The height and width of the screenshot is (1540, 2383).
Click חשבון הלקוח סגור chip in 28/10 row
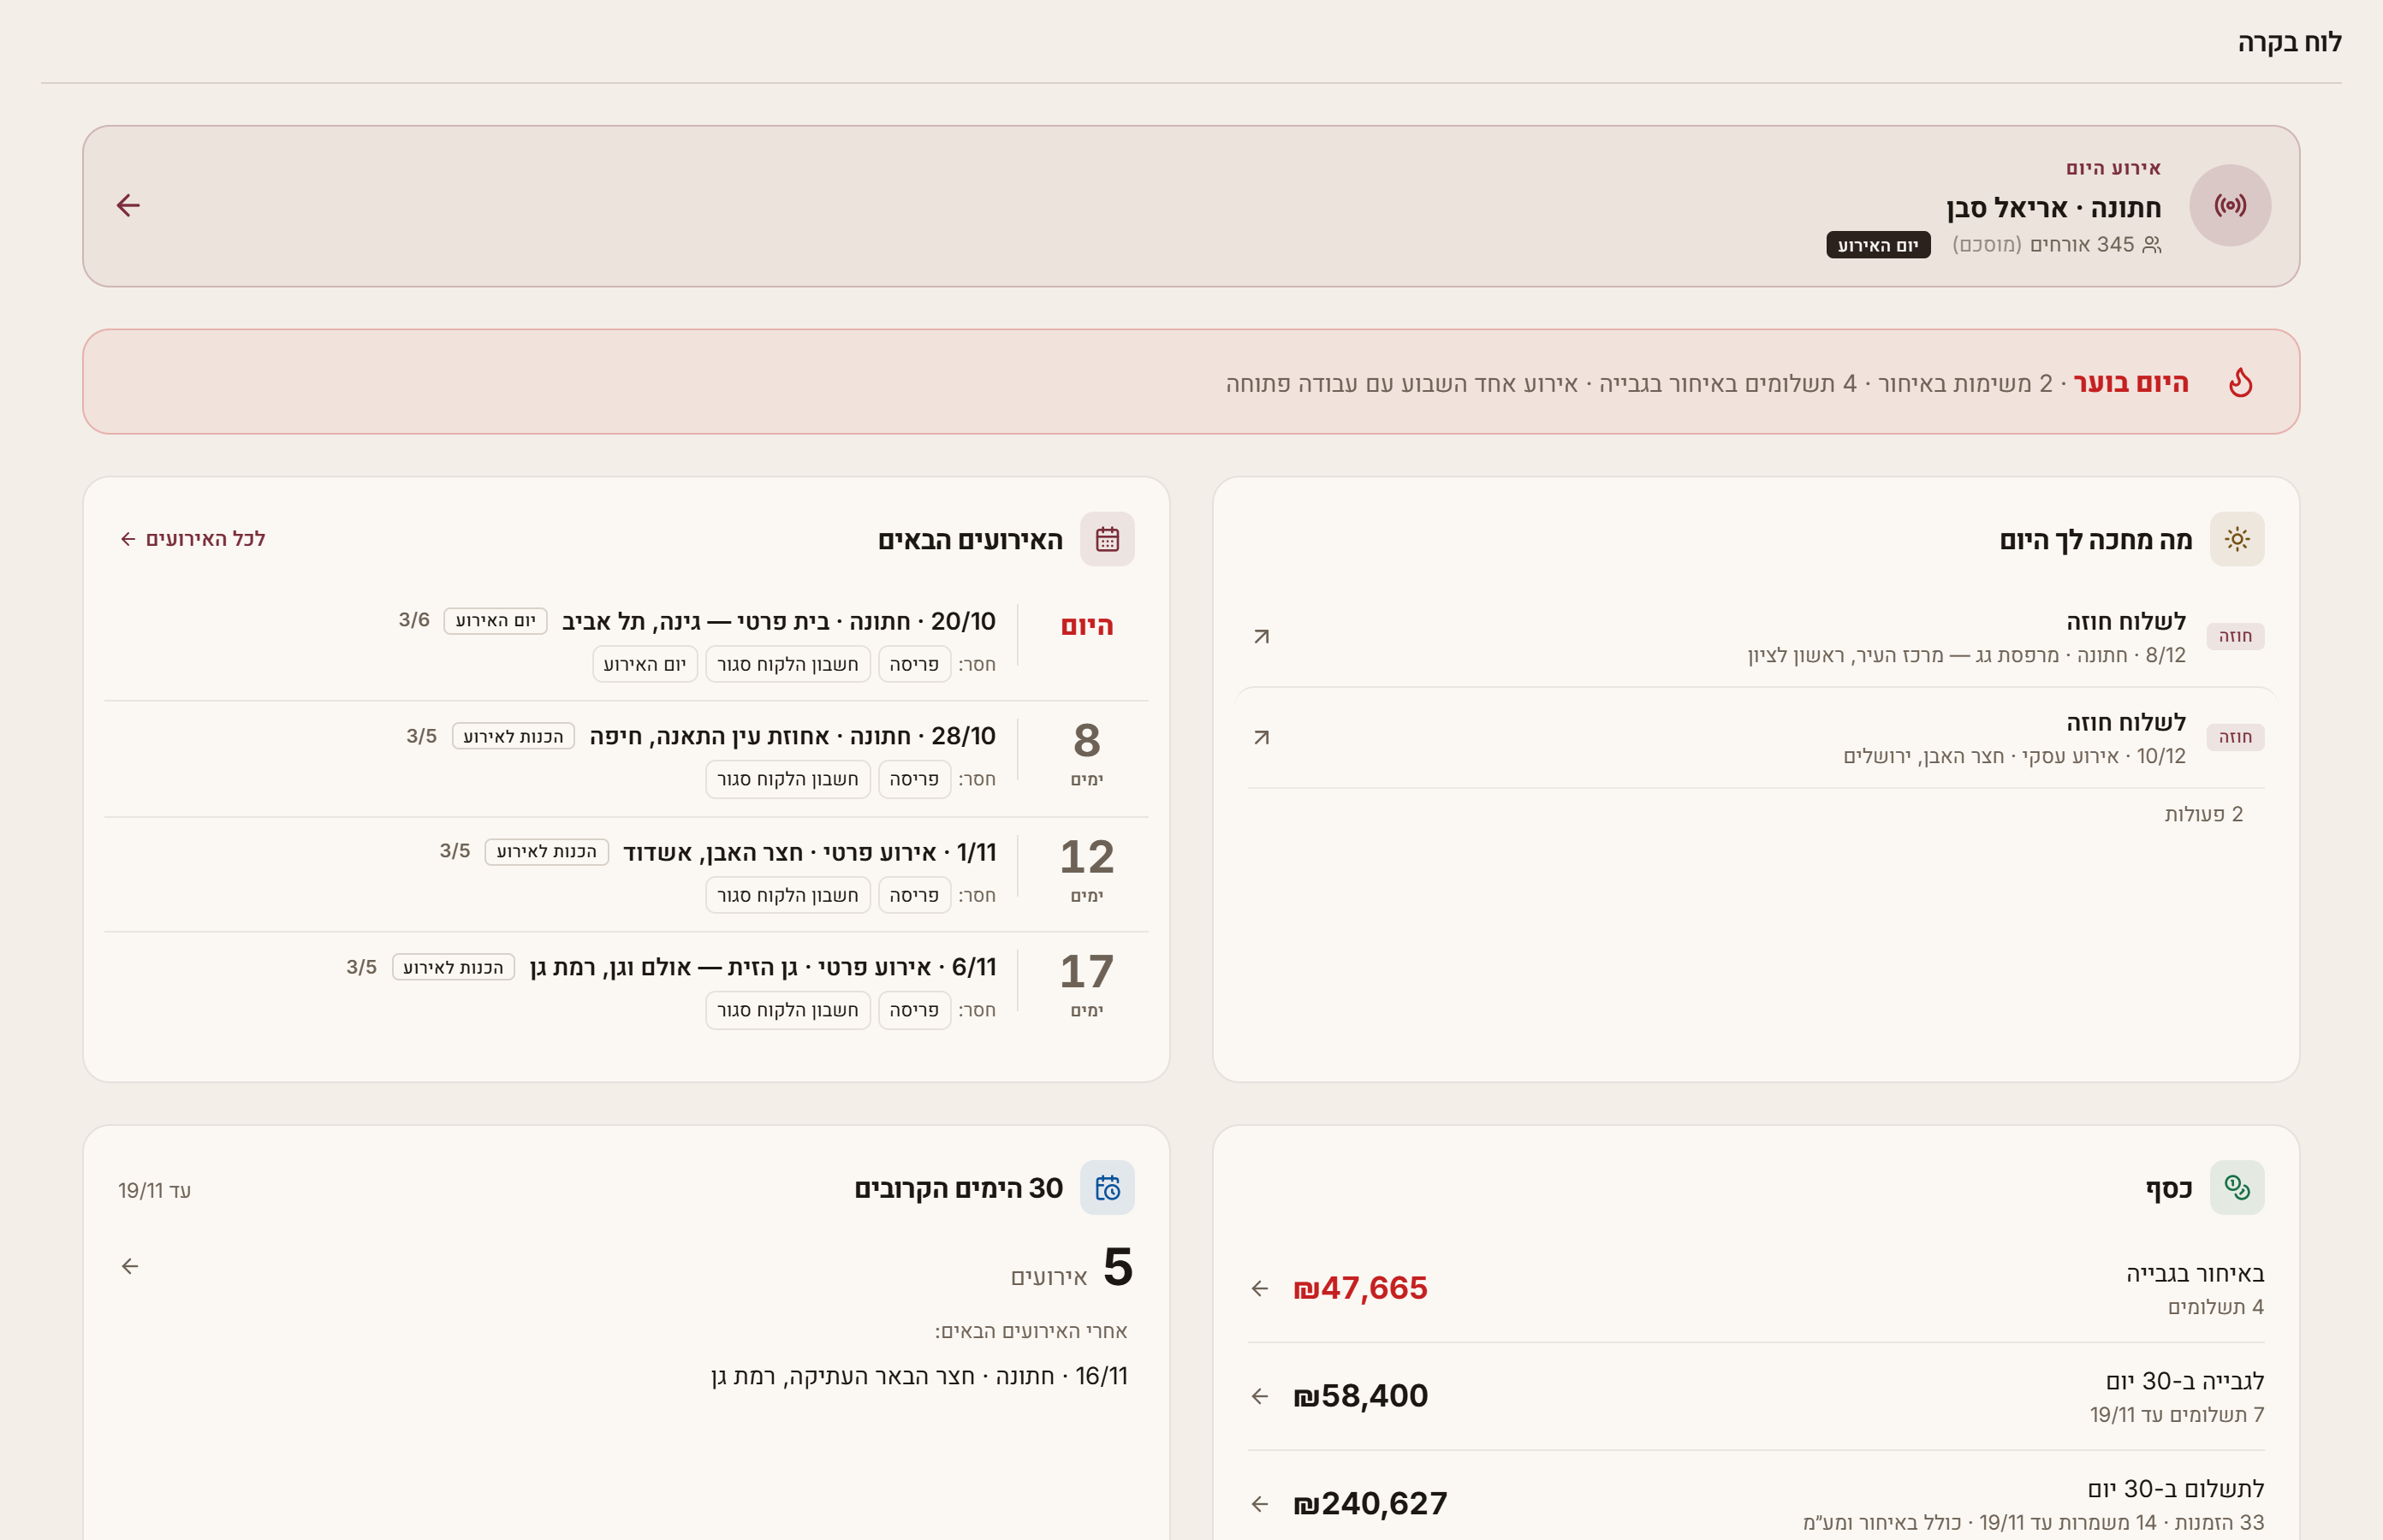click(788, 779)
